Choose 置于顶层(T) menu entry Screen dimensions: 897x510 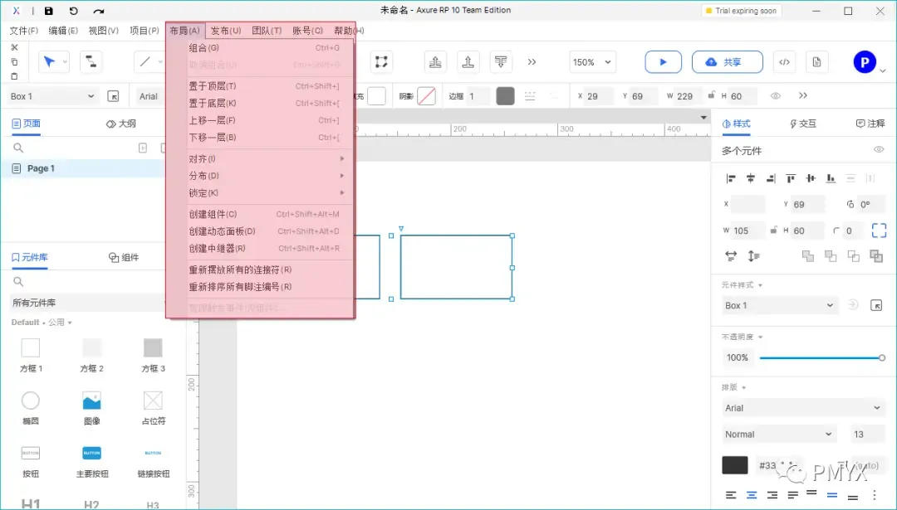(264, 86)
